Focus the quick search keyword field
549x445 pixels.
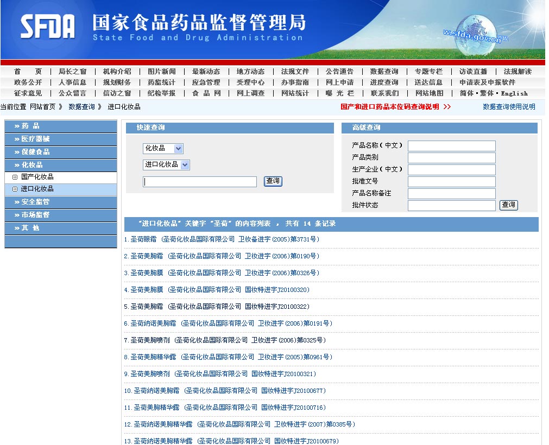[x=200, y=182]
